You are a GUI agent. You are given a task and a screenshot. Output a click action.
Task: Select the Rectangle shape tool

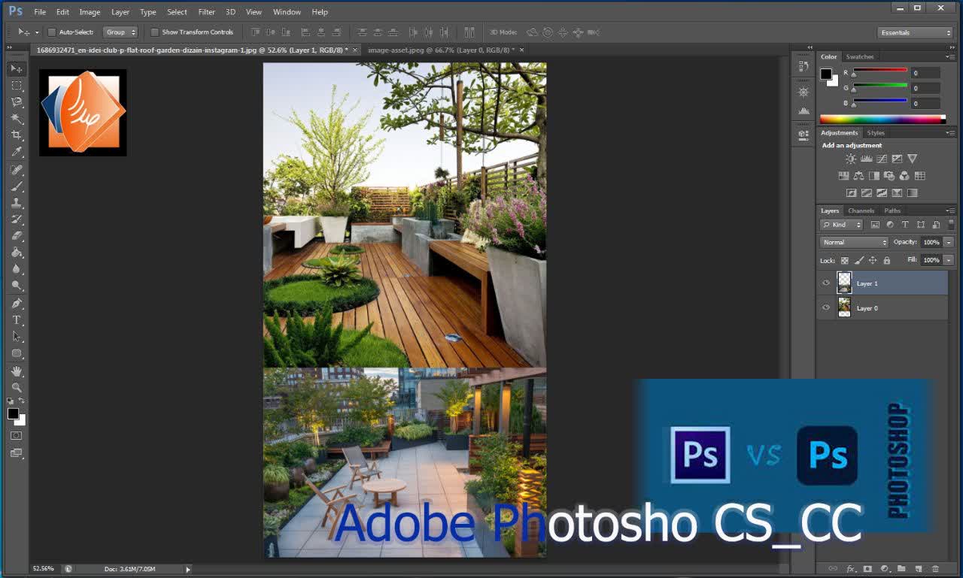(x=17, y=353)
